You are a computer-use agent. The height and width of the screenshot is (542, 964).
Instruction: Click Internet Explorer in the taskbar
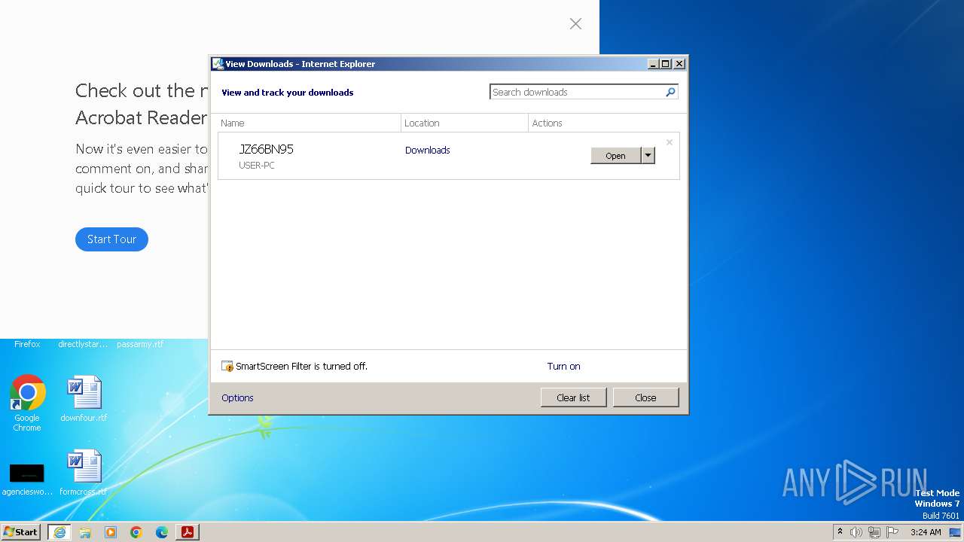[x=59, y=532]
